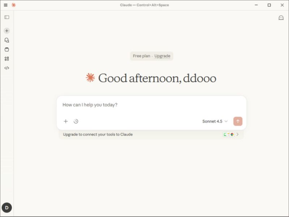
Task: Close the Claude window
Action: coord(282,5)
